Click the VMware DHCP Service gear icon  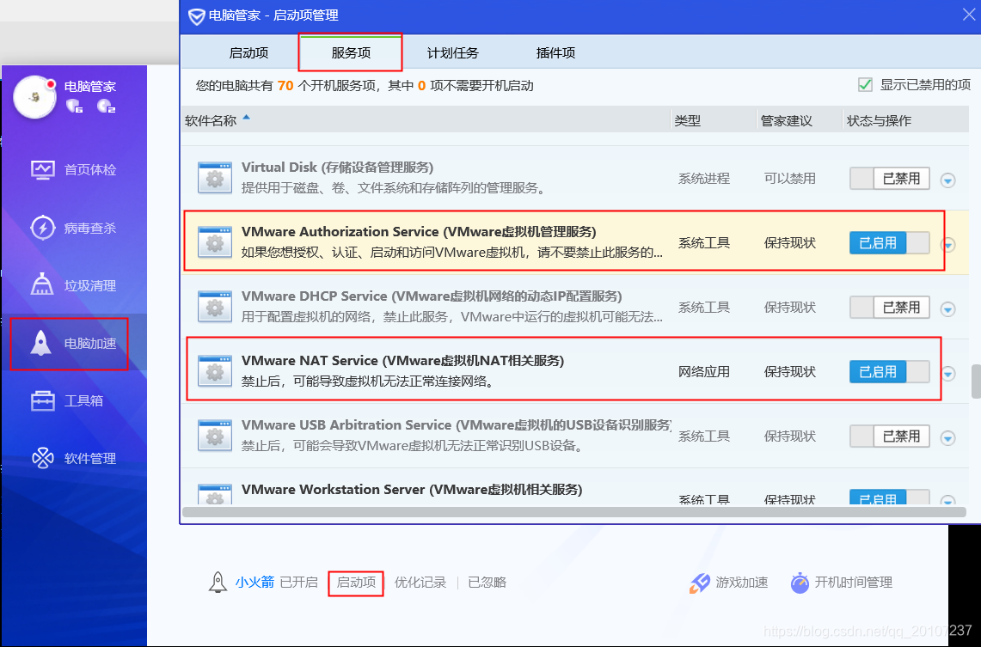coord(215,306)
